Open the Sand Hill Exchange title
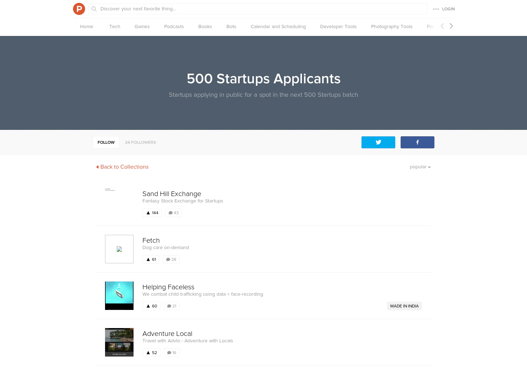This screenshot has width=527, height=369. click(172, 194)
